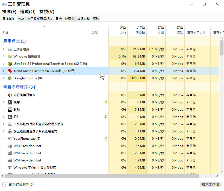Open the 檔案(F) menu

coord(9,12)
